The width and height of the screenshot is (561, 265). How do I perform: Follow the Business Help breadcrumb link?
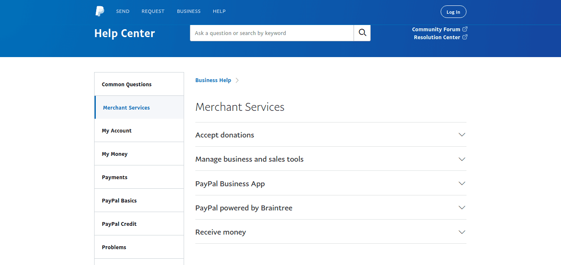coord(213,80)
